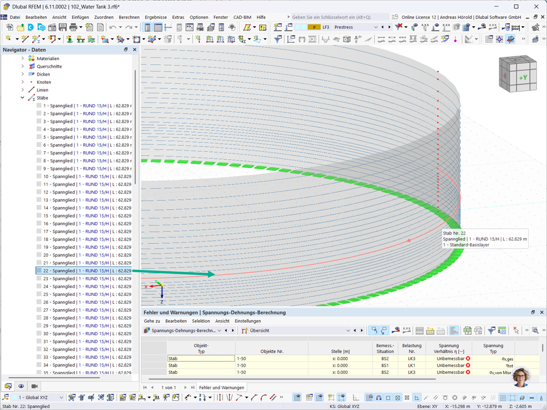547x410 pixels.
Task: Click the 0.00 decimal places icon
Action: (x=502, y=331)
